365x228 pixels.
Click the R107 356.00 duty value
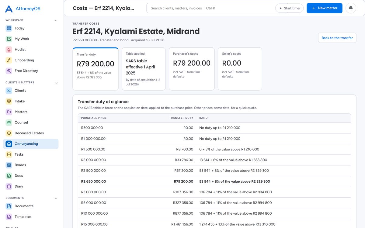183,192
